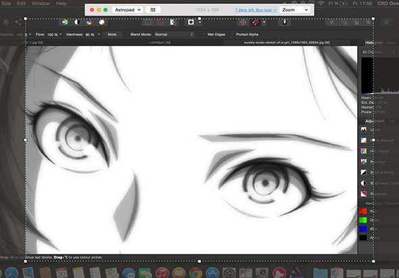Open the dropdown arrow beside the magnet icon
399x278 pixels.
[264, 22]
